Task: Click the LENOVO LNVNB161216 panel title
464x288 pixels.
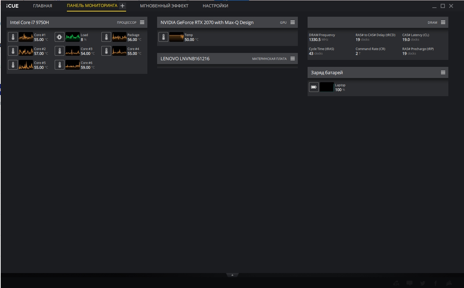Action: click(x=185, y=59)
